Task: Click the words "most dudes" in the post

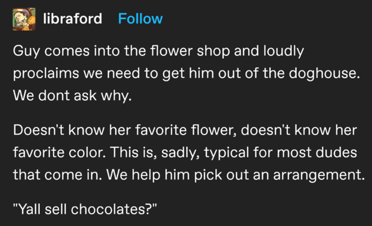Action: pyautogui.click(x=319, y=154)
